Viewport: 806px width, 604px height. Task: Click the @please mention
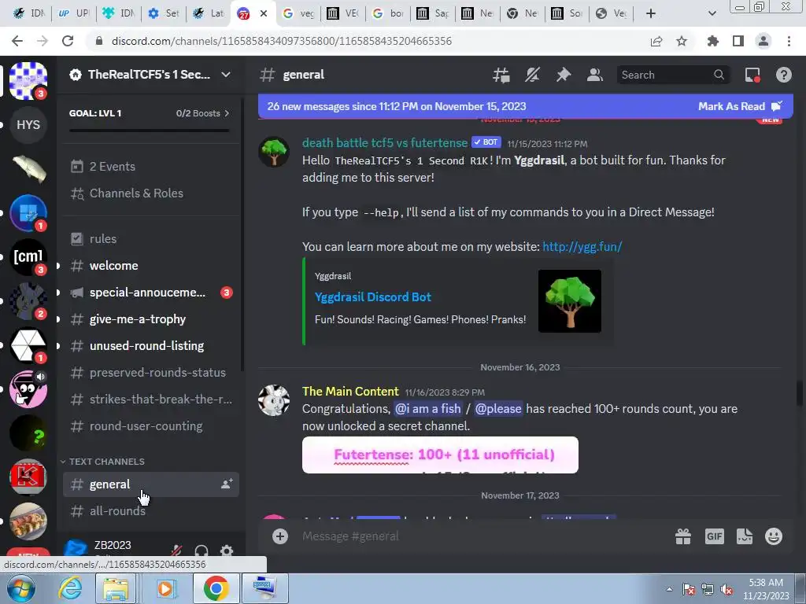coord(498,409)
